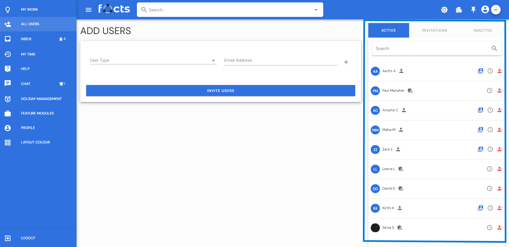Open the brightness settings icon in header
The width and height of the screenshot is (509, 247).
[444, 10]
